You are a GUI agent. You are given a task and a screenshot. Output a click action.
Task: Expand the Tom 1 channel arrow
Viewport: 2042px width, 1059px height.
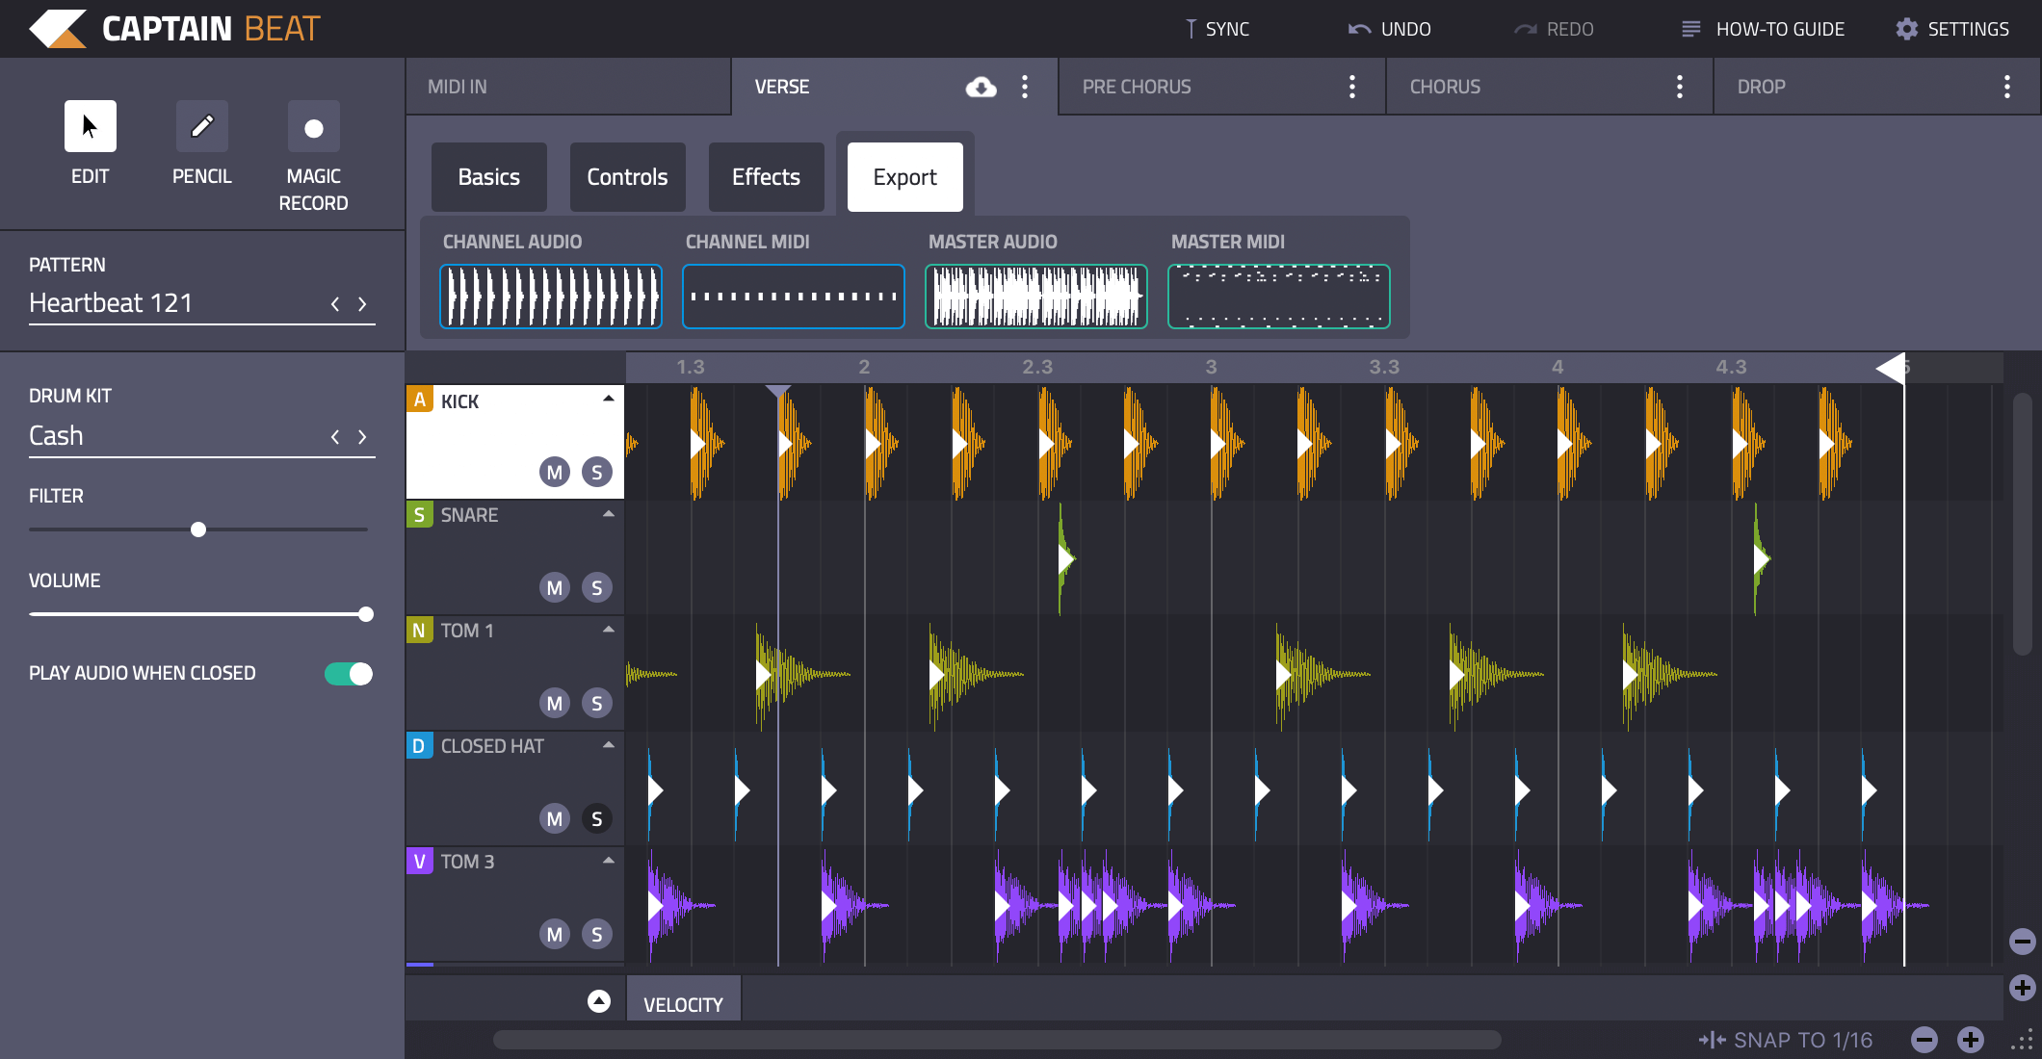pos(609,630)
